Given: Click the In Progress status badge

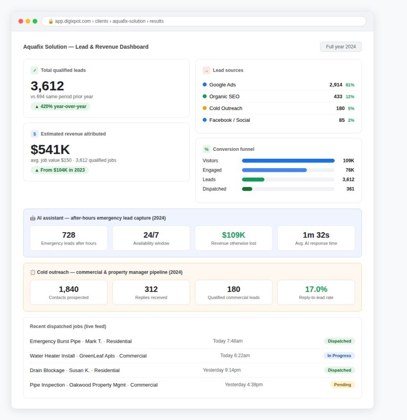Looking at the screenshot, I should click(339, 356).
